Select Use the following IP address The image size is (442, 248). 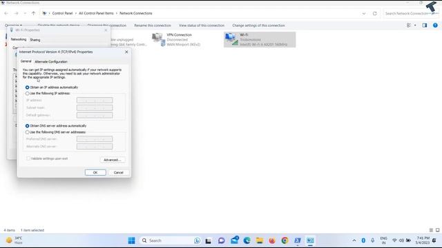[x=48, y=94]
